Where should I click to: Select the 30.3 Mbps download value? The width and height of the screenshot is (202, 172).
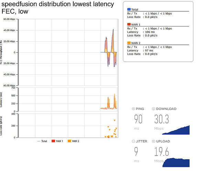tap(161, 119)
